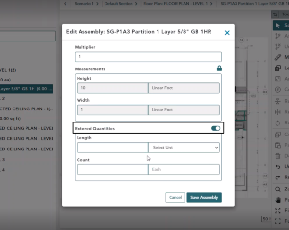Select the Zoom magnifier tool
This screenshot has width=289, height=230.
coord(277,189)
